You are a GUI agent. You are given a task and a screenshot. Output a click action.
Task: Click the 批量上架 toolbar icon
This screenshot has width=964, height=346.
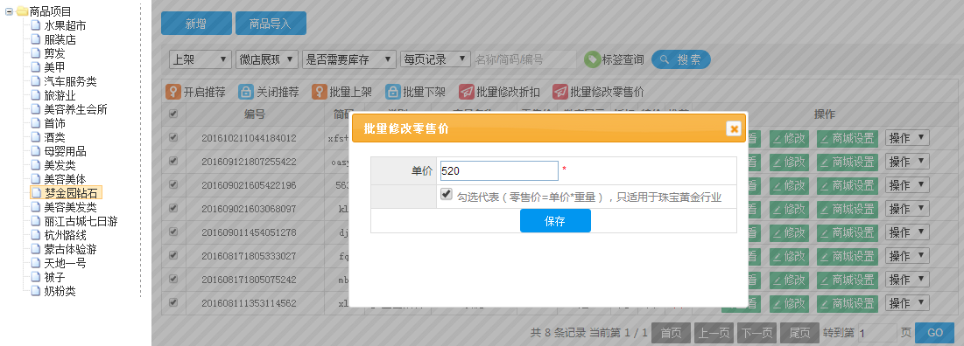coord(319,92)
